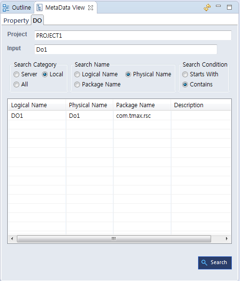Select the All search category

[16, 84]
